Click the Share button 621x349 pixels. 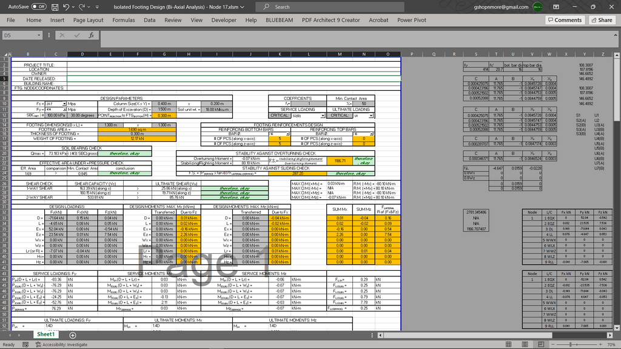coord(602,20)
